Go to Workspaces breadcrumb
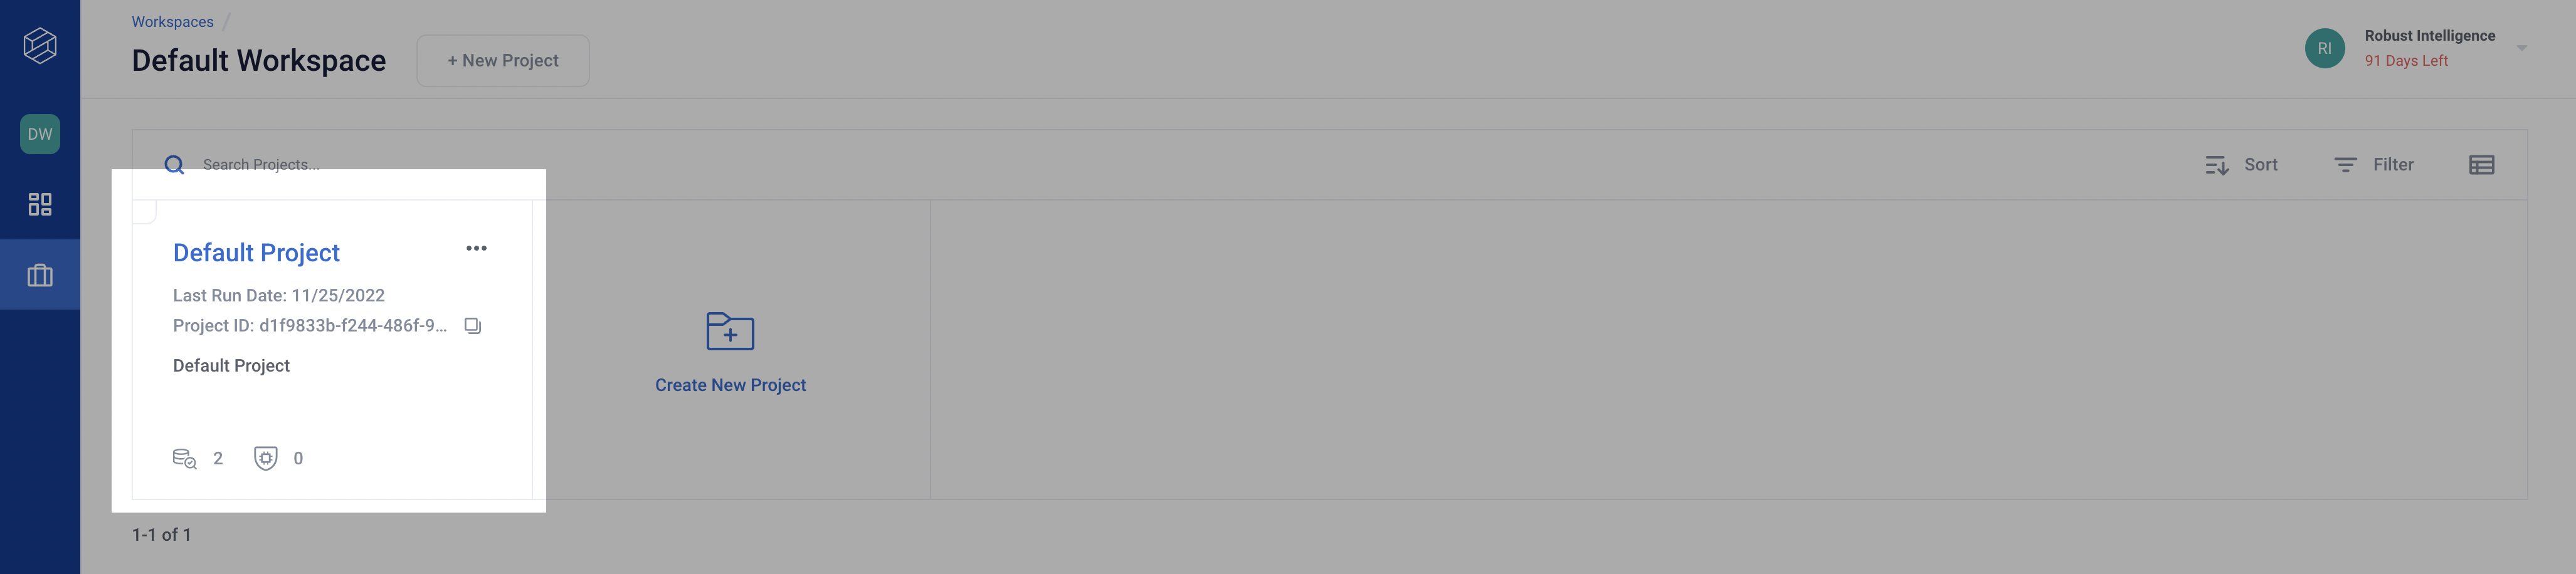 [172, 22]
